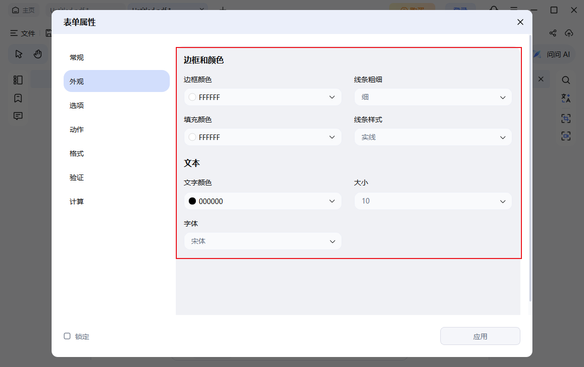The height and width of the screenshot is (367, 584).
Task: Open the 常规 tab in the sidebar
Action: coord(116,57)
